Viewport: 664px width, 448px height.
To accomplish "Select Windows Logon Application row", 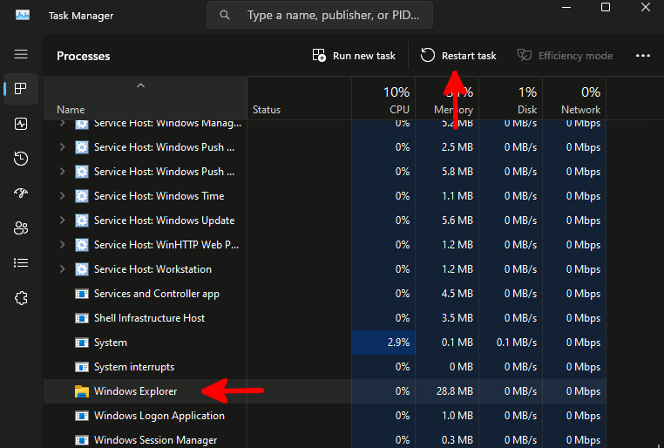I will point(325,416).
